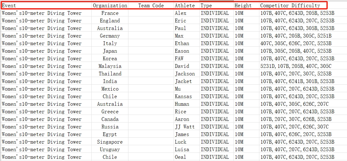The width and height of the screenshot is (347, 161).
Task: Click the Singapore organization cell
Action: pos(110,142)
